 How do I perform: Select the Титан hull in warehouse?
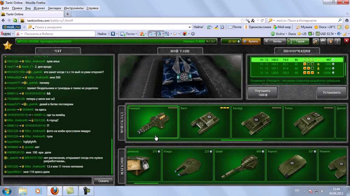coord(309,122)
